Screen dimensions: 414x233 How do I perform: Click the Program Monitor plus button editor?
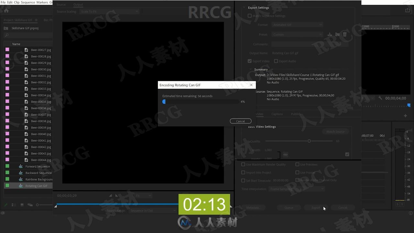[x=405, y=116]
